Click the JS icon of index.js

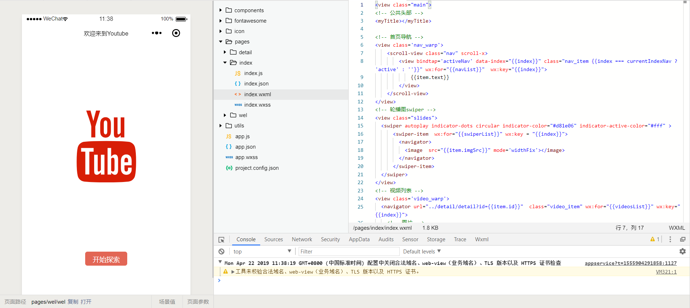[x=238, y=73]
